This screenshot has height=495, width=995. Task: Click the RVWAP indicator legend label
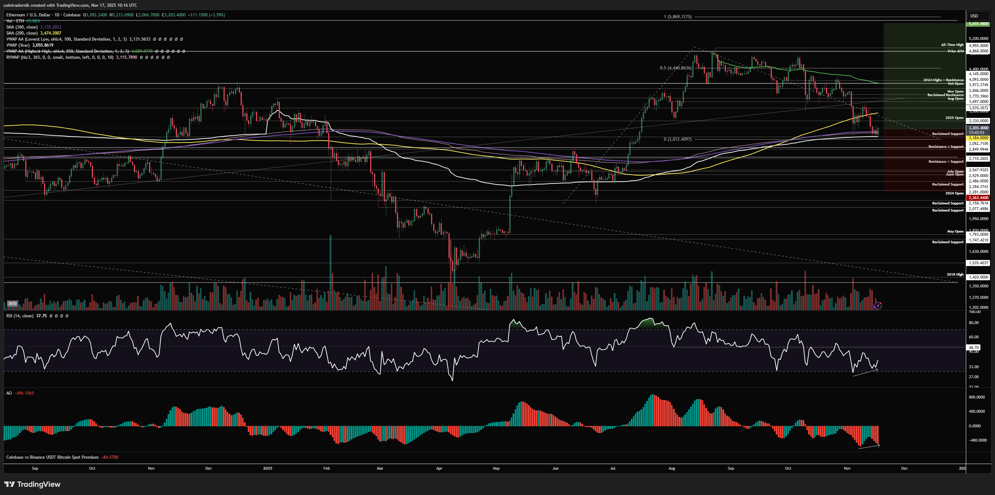[x=60, y=57]
